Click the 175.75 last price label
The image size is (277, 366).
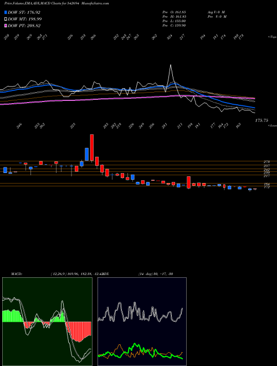point(261,120)
